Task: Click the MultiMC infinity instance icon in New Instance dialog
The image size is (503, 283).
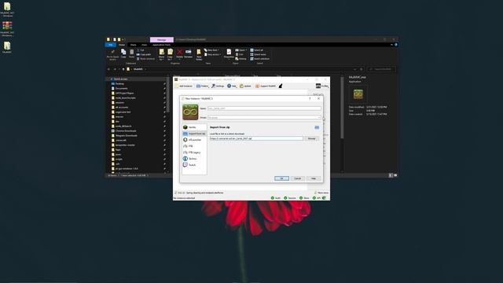Action: point(190,112)
